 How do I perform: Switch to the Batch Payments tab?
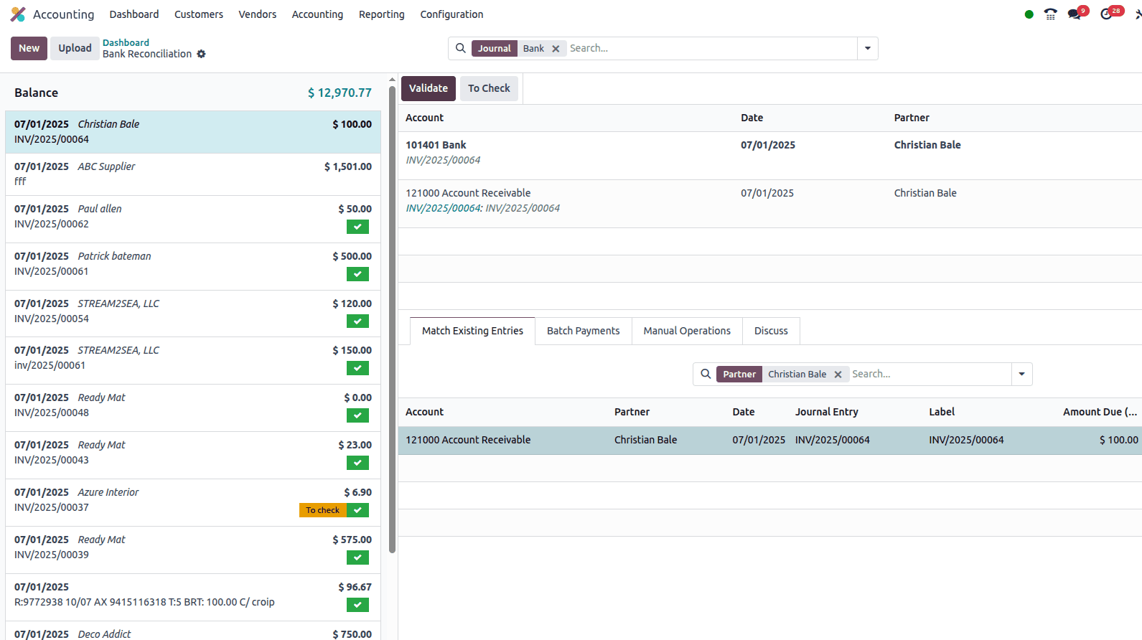coord(583,331)
